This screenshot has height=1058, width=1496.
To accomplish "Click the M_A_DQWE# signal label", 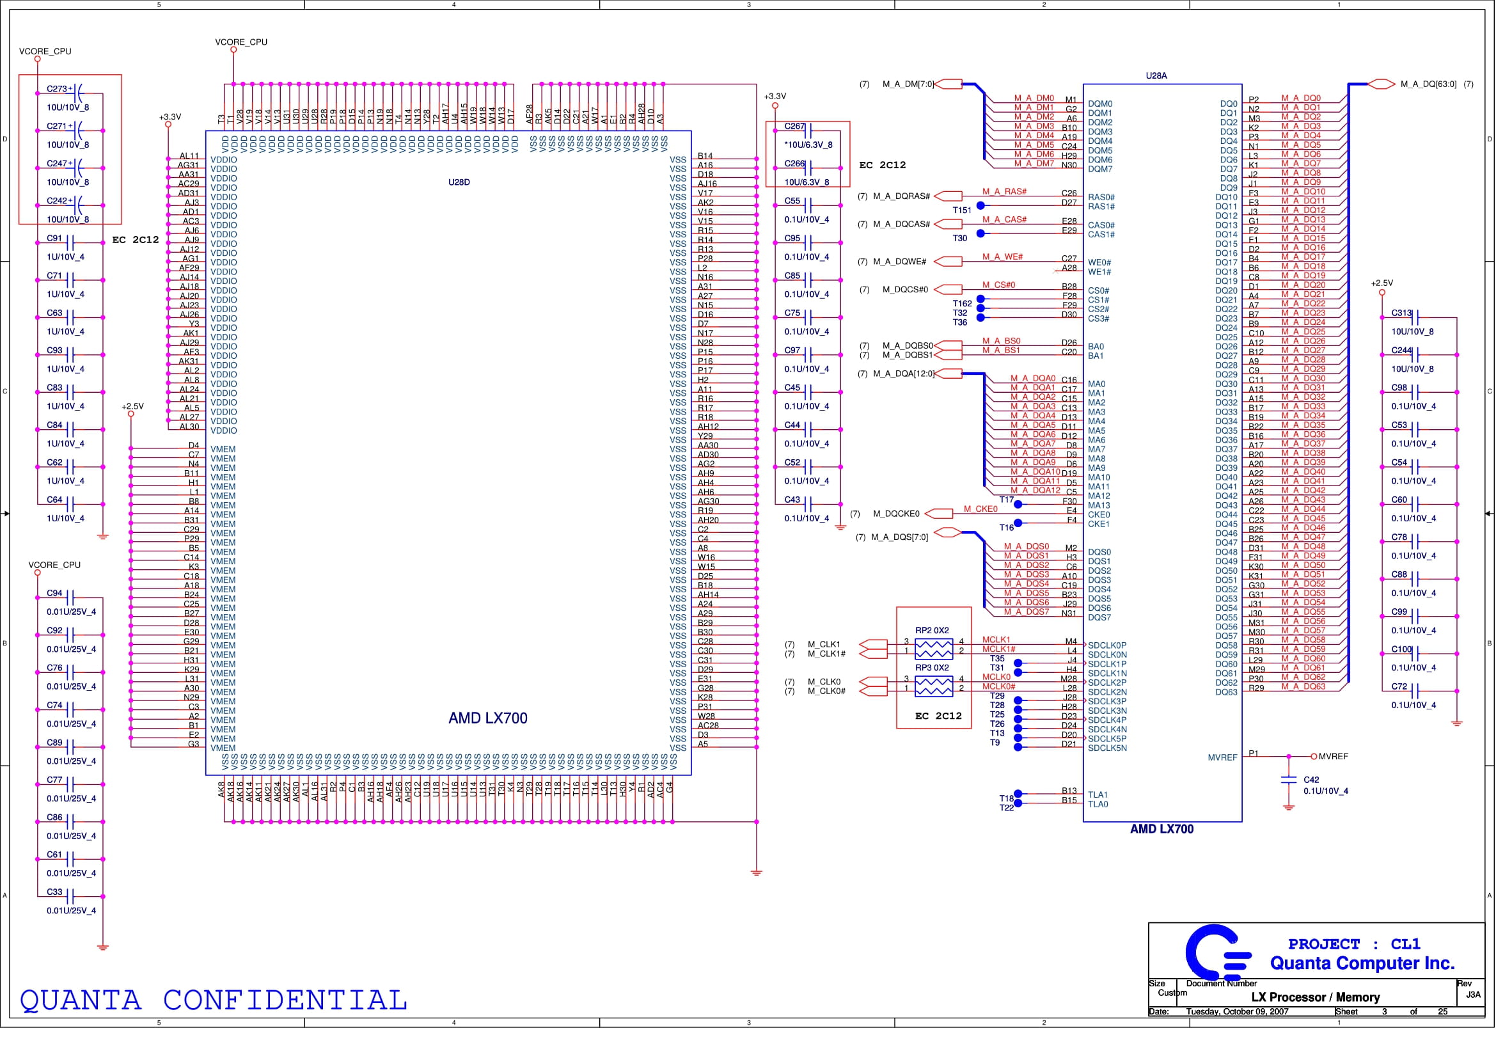I will pos(900,262).
